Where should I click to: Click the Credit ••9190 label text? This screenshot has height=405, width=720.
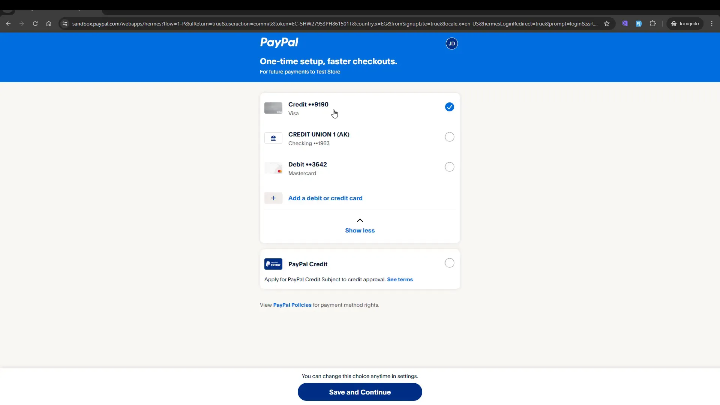click(x=308, y=104)
